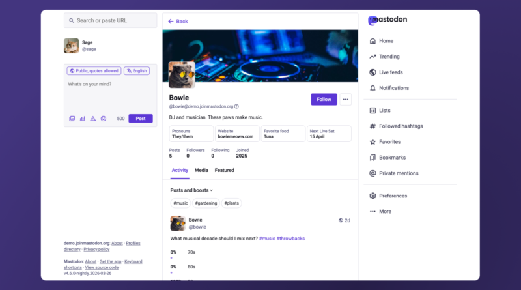
Task: Open Notifications
Action: click(x=389, y=88)
